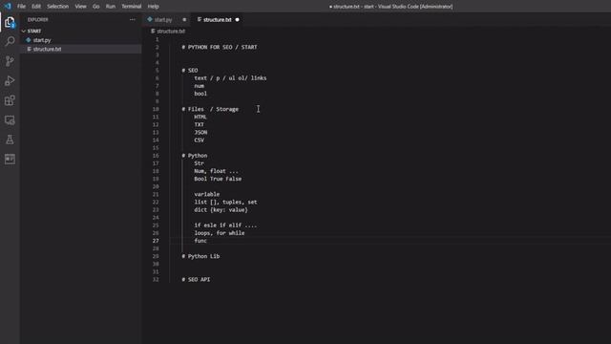
Task: Click the '# Python Lib' line
Action: pyautogui.click(x=200, y=256)
